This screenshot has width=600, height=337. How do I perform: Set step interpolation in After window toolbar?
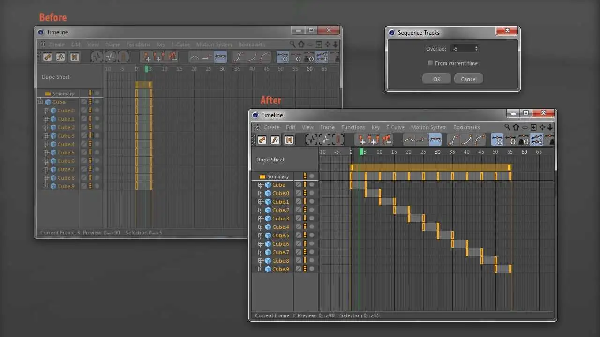422,139
